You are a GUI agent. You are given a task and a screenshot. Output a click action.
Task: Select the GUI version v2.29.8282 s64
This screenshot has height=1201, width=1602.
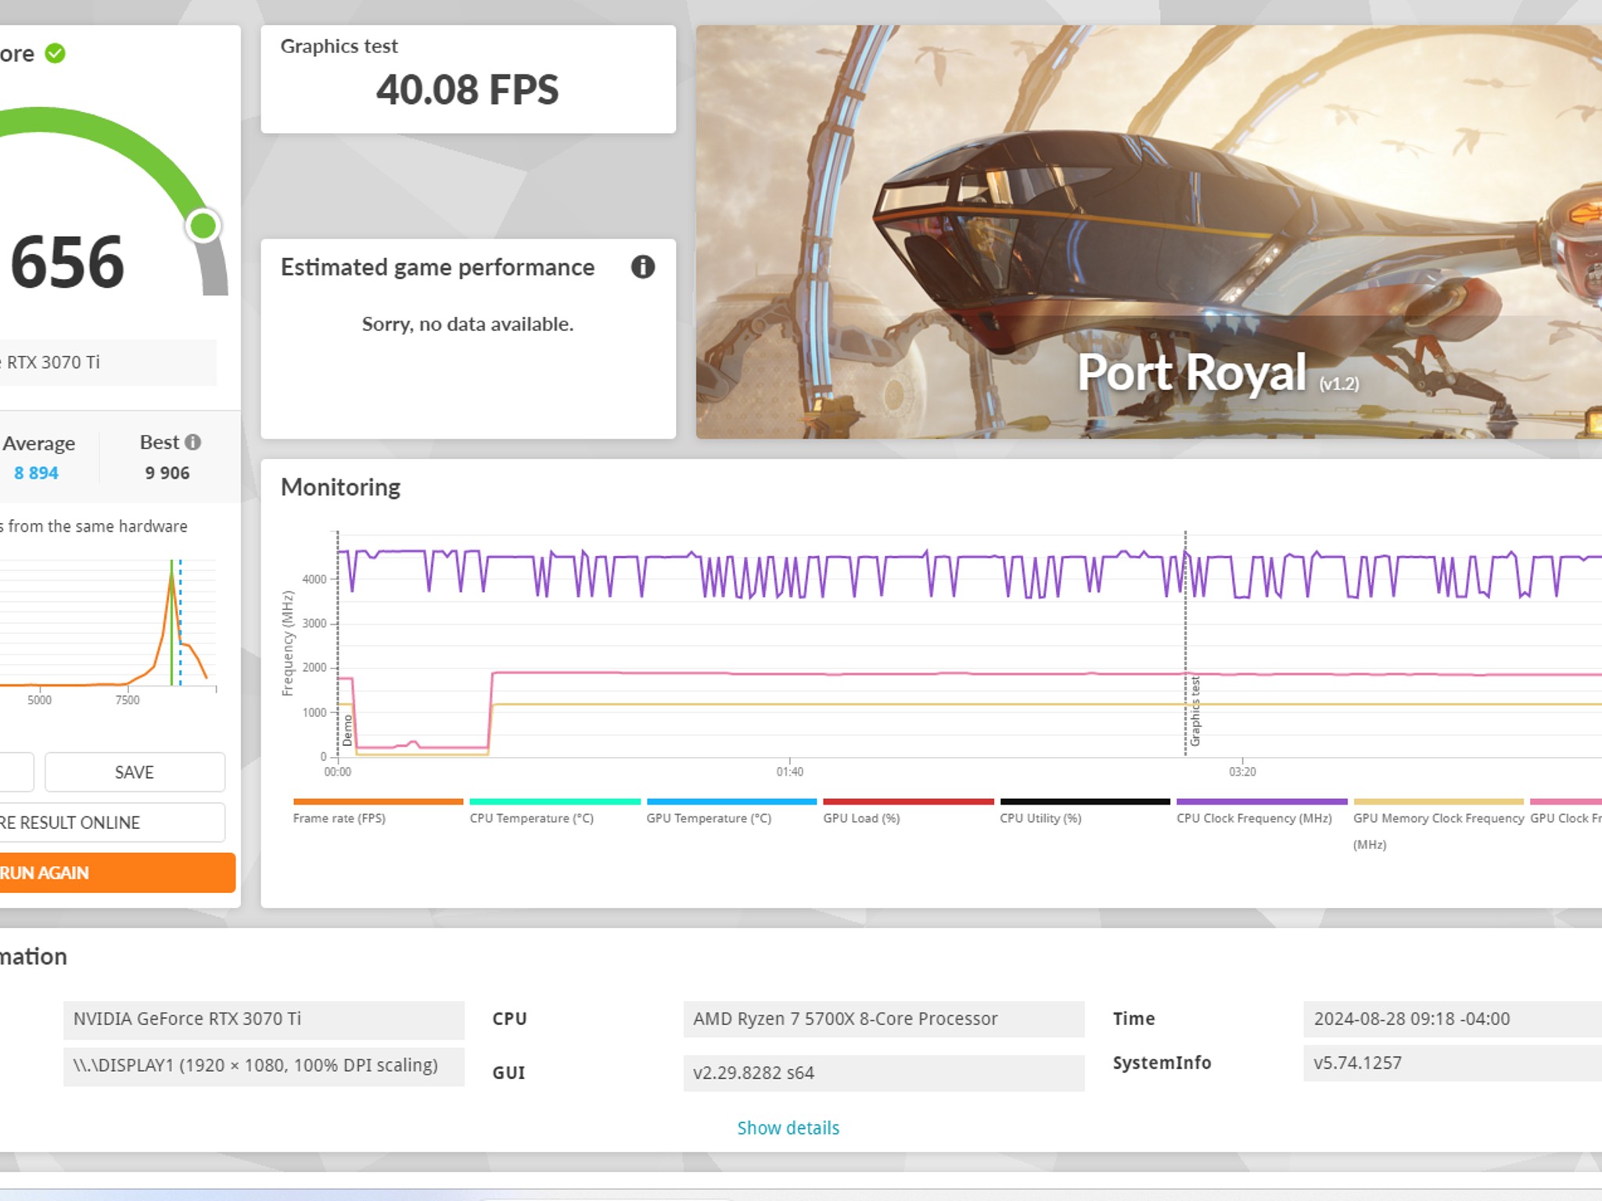tap(884, 1073)
